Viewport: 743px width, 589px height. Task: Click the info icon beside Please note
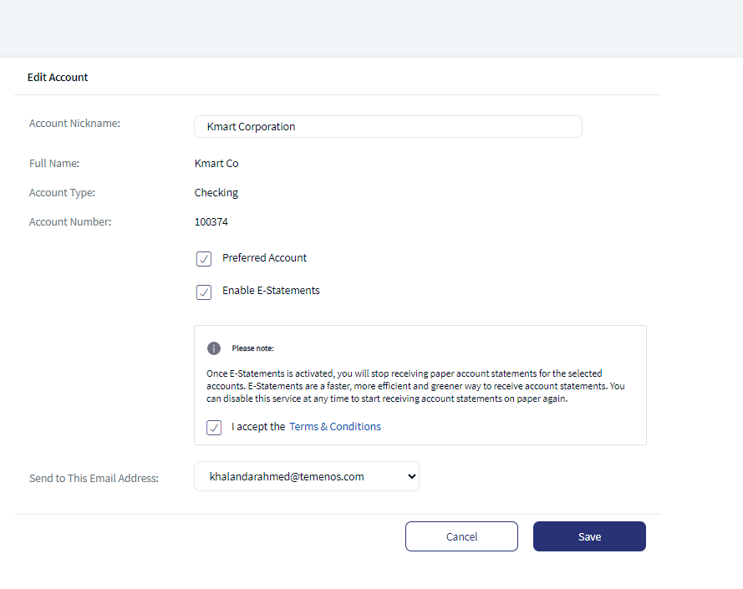pyautogui.click(x=214, y=348)
